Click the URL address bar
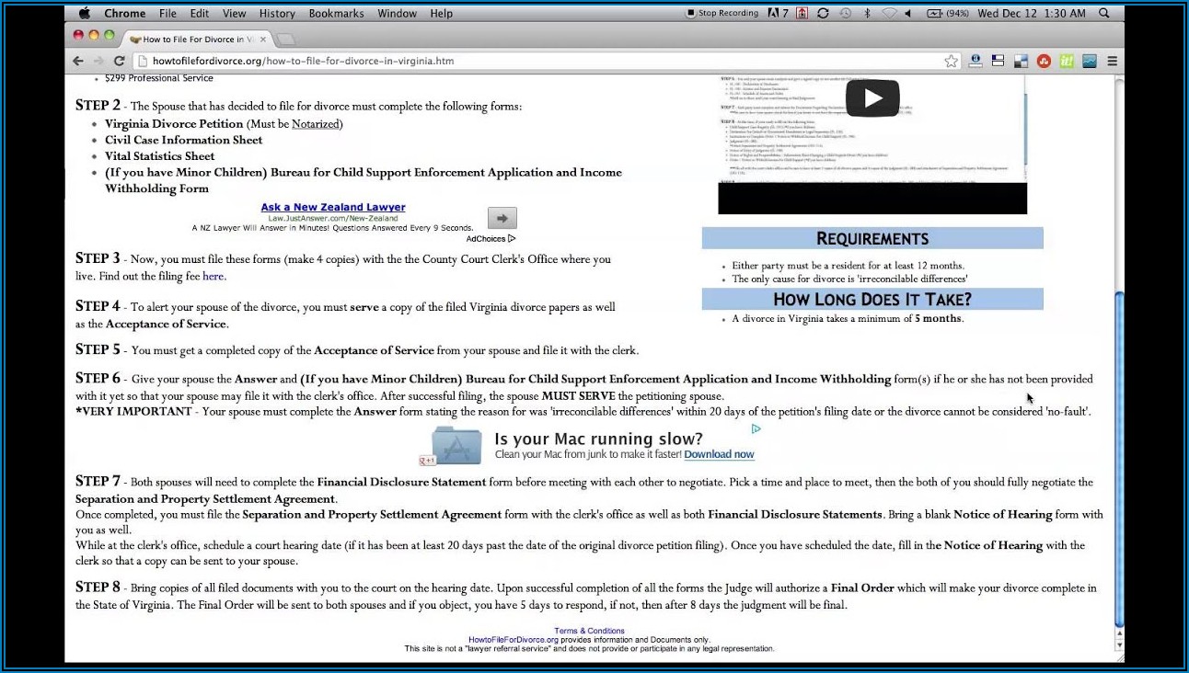This screenshot has height=673, width=1189. pos(543,61)
